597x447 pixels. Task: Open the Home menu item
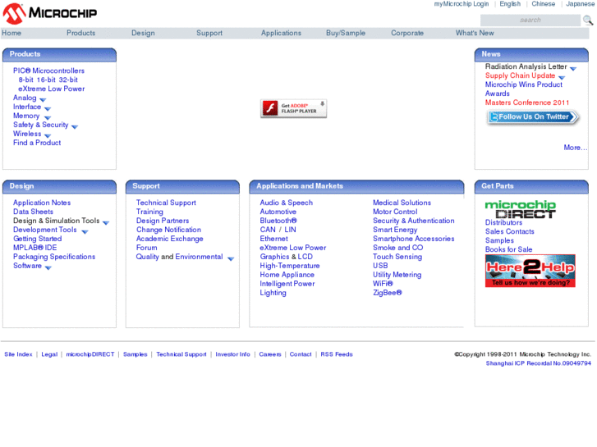[11, 33]
